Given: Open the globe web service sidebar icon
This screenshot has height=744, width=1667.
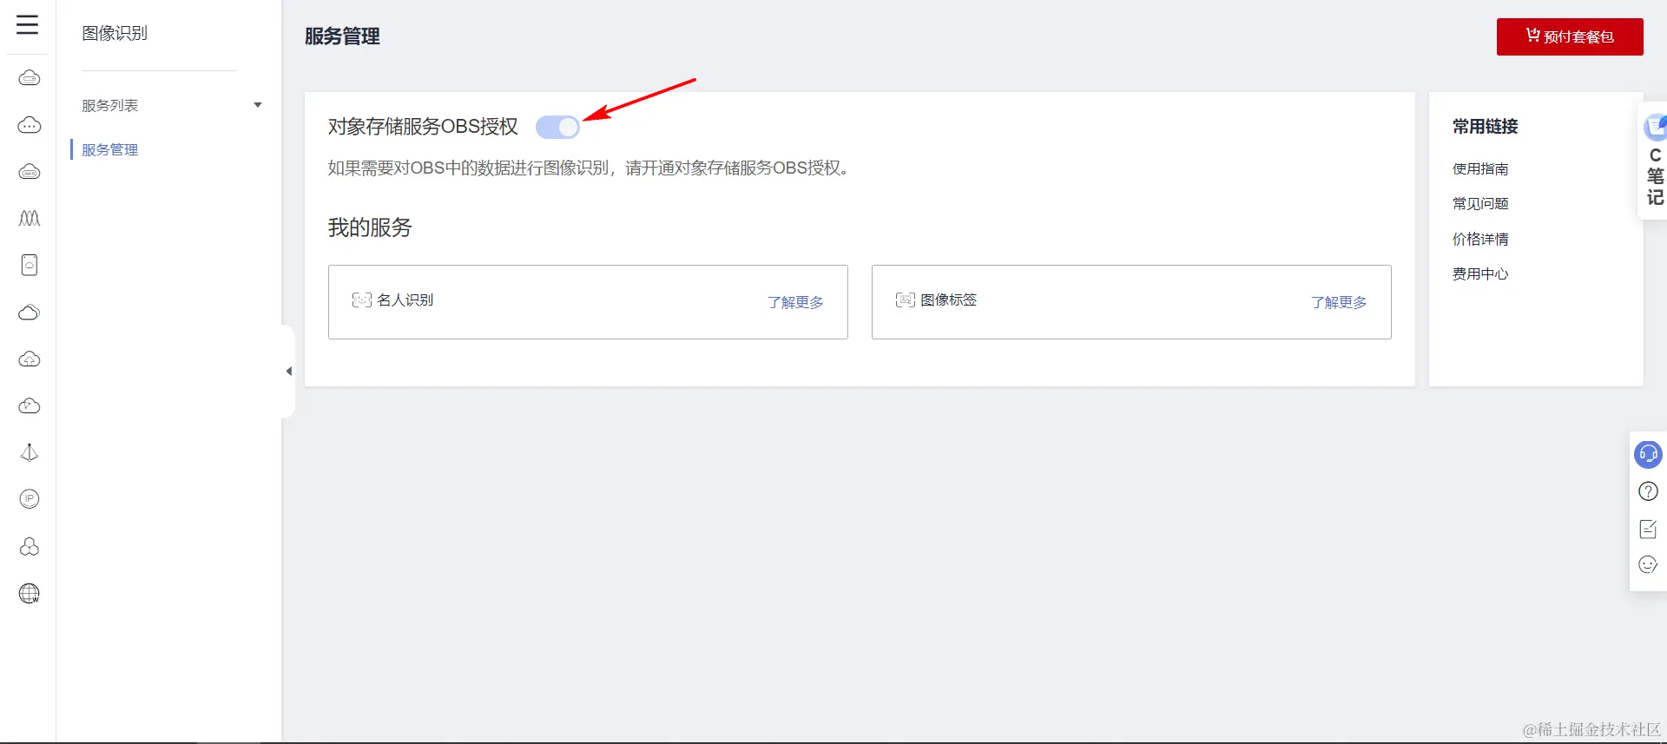Looking at the screenshot, I should pos(30,594).
